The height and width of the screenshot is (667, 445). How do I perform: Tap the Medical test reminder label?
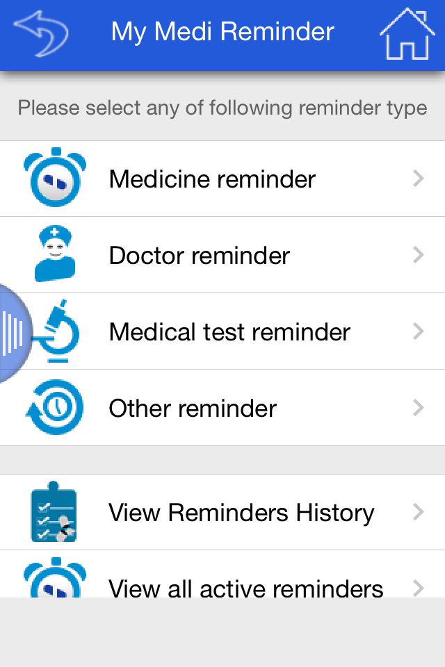pos(228,331)
